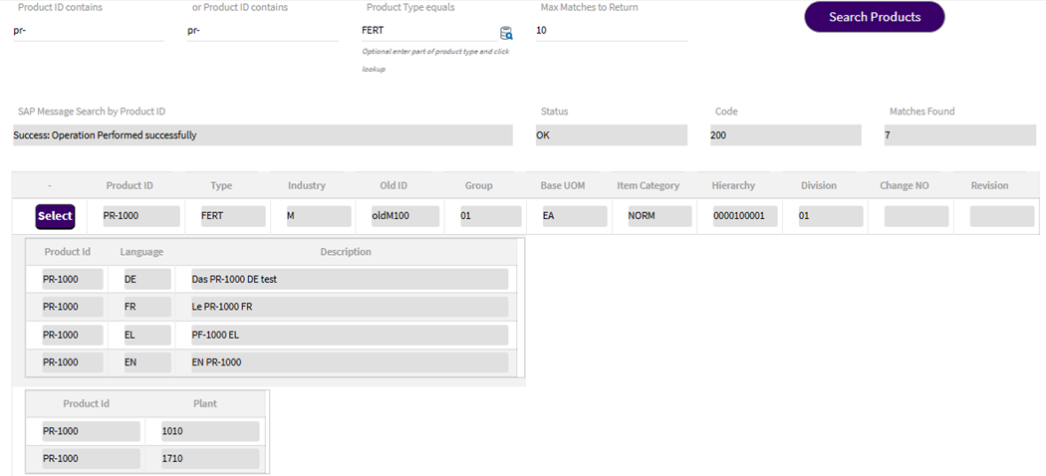
Task: Click the Base UOM column header
Action: point(563,185)
